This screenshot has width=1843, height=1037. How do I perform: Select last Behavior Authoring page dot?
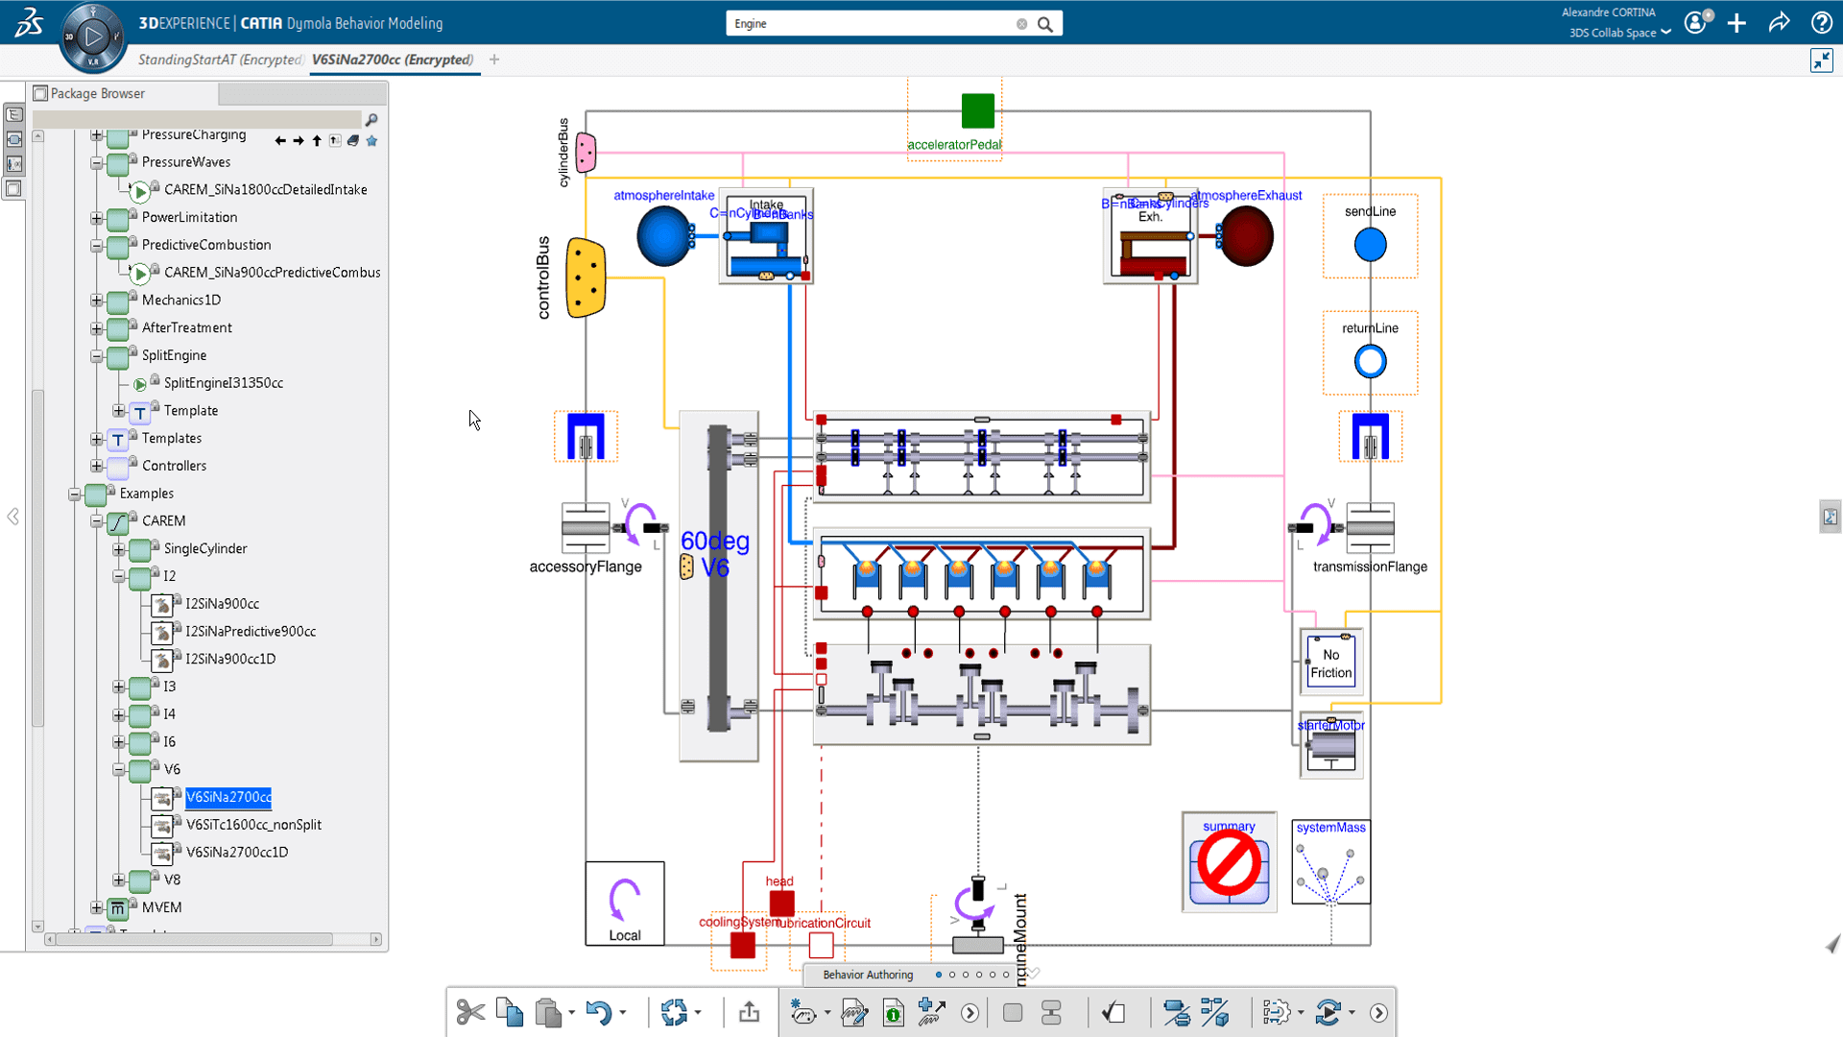coord(1006,975)
